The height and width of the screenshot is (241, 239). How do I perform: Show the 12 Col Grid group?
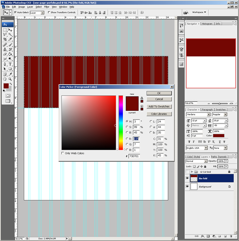tap(187, 171)
